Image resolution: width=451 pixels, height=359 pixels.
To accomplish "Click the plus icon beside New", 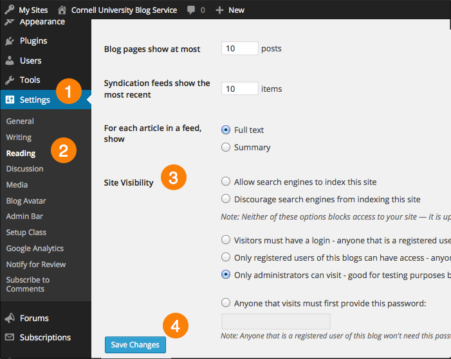I will point(219,10).
